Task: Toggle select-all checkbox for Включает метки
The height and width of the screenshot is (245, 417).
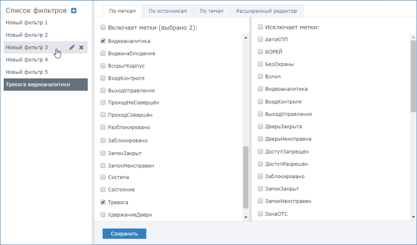Action: [x=103, y=27]
